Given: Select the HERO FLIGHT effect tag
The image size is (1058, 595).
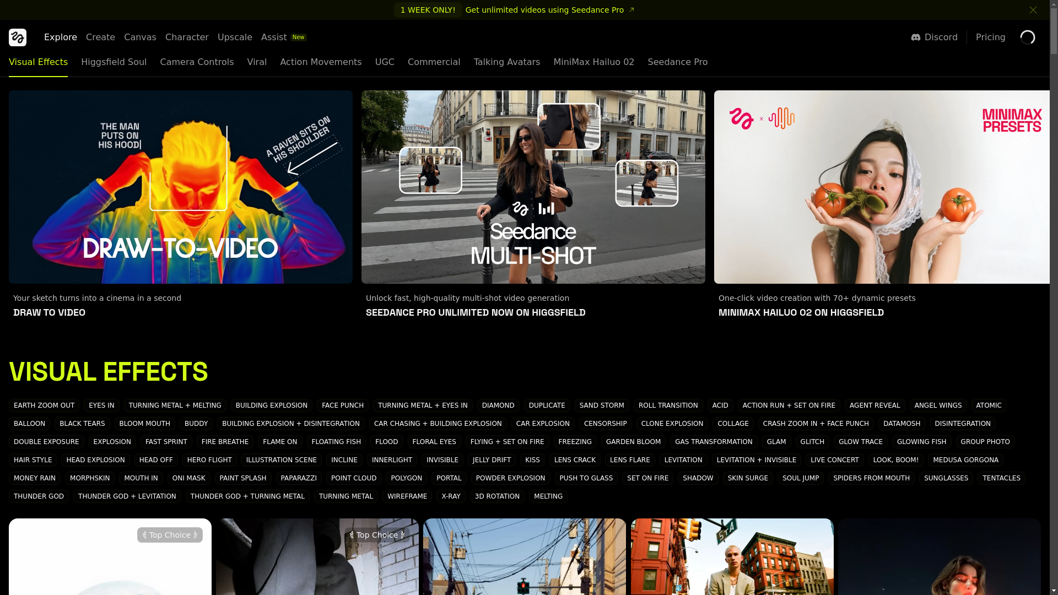Looking at the screenshot, I should pyautogui.click(x=209, y=460).
